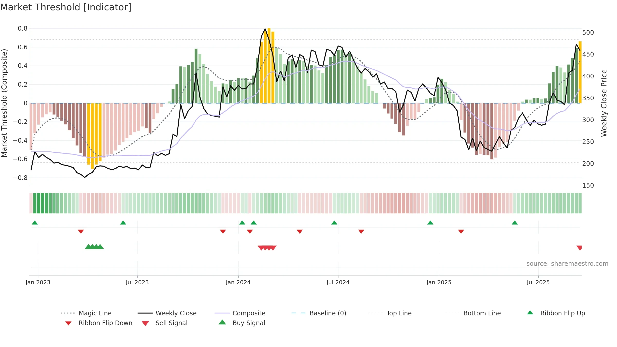617x347 pixels.
Task: Click the Jul 2024 x-axis label
Action: [x=338, y=282]
